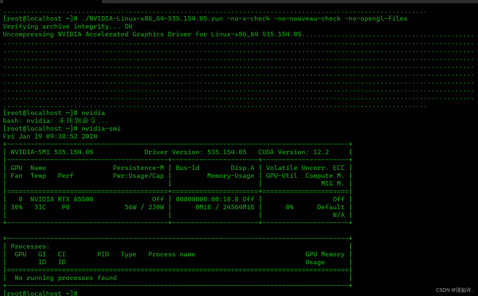Click the 'GPU-Util' column header
Image resolution: width=478 pixels, height=296 pixels.
click(282, 176)
